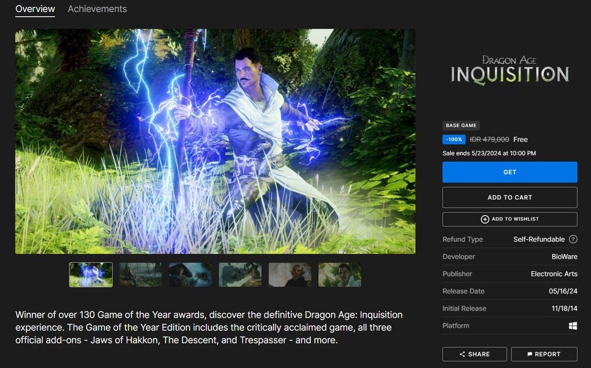Select the fifth thumbnail with bald man
Viewport: 591px width, 368px height.
290,275
